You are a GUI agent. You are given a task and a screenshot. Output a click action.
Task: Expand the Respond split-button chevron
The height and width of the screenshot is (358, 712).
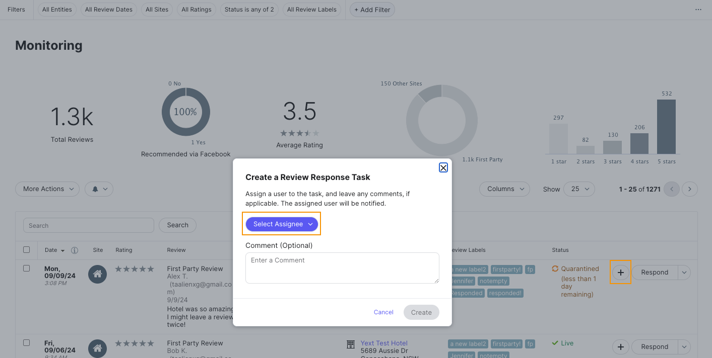tap(684, 272)
